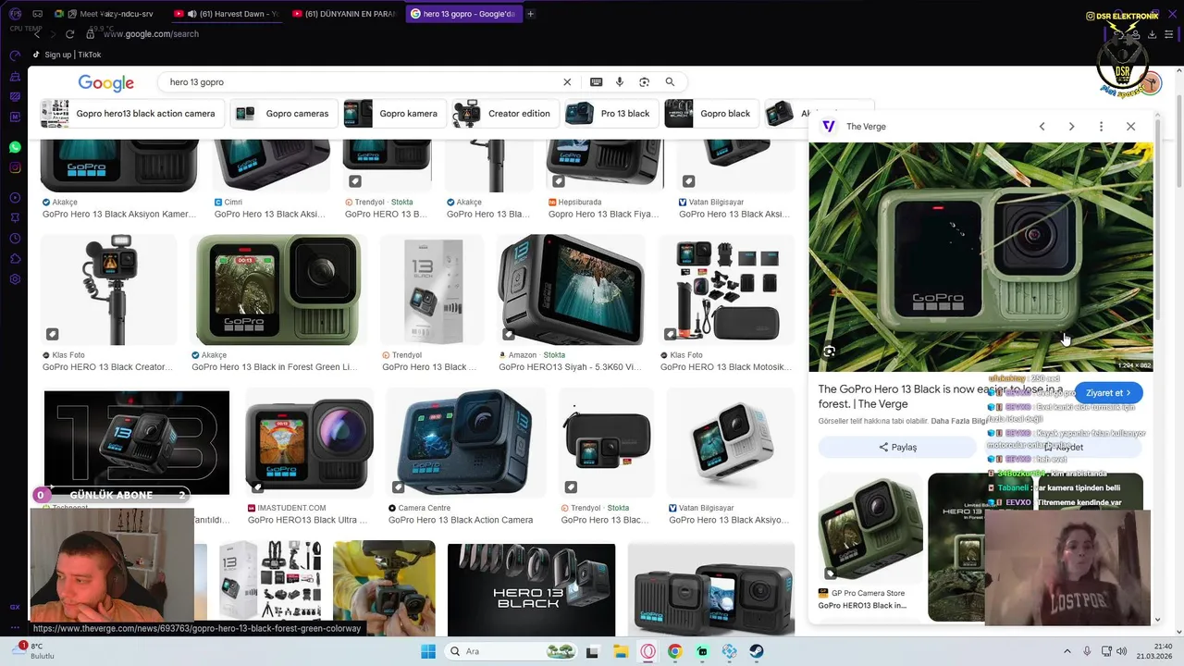The image size is (1184, 666).
Task: Select the Creator edition filter chip
Action: [x=505, y=114]
